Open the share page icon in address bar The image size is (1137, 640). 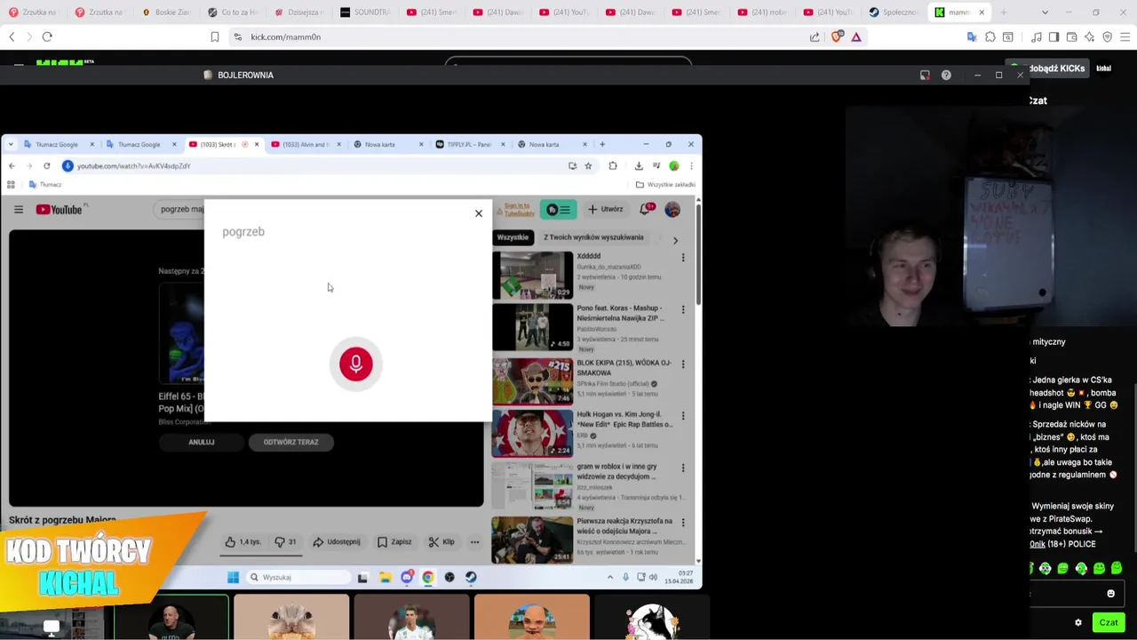click(815, 36)
